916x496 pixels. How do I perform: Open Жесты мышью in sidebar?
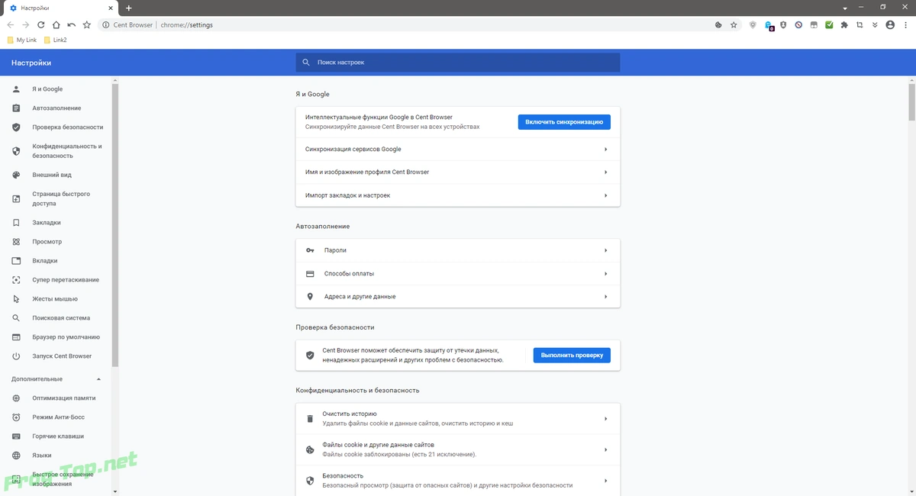coord(56,299)
